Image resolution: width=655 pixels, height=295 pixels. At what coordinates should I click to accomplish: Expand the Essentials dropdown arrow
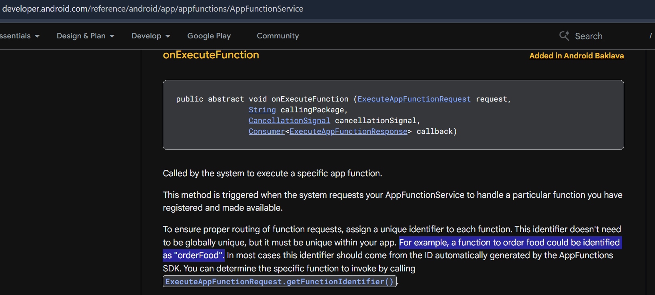[37, 36]
